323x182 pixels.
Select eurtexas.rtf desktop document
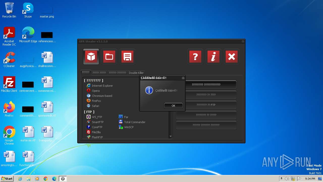[x=28, y=134]
